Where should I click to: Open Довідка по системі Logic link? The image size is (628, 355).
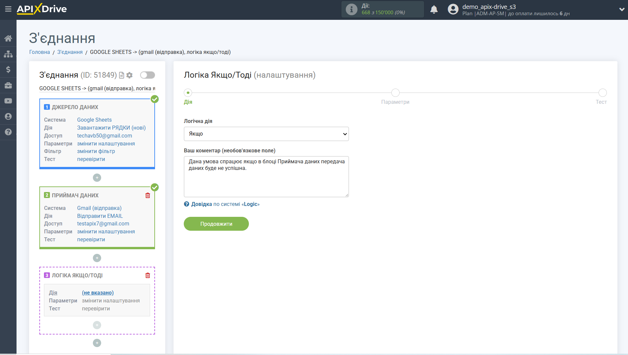pyautogui.click(x=225, y=204)
